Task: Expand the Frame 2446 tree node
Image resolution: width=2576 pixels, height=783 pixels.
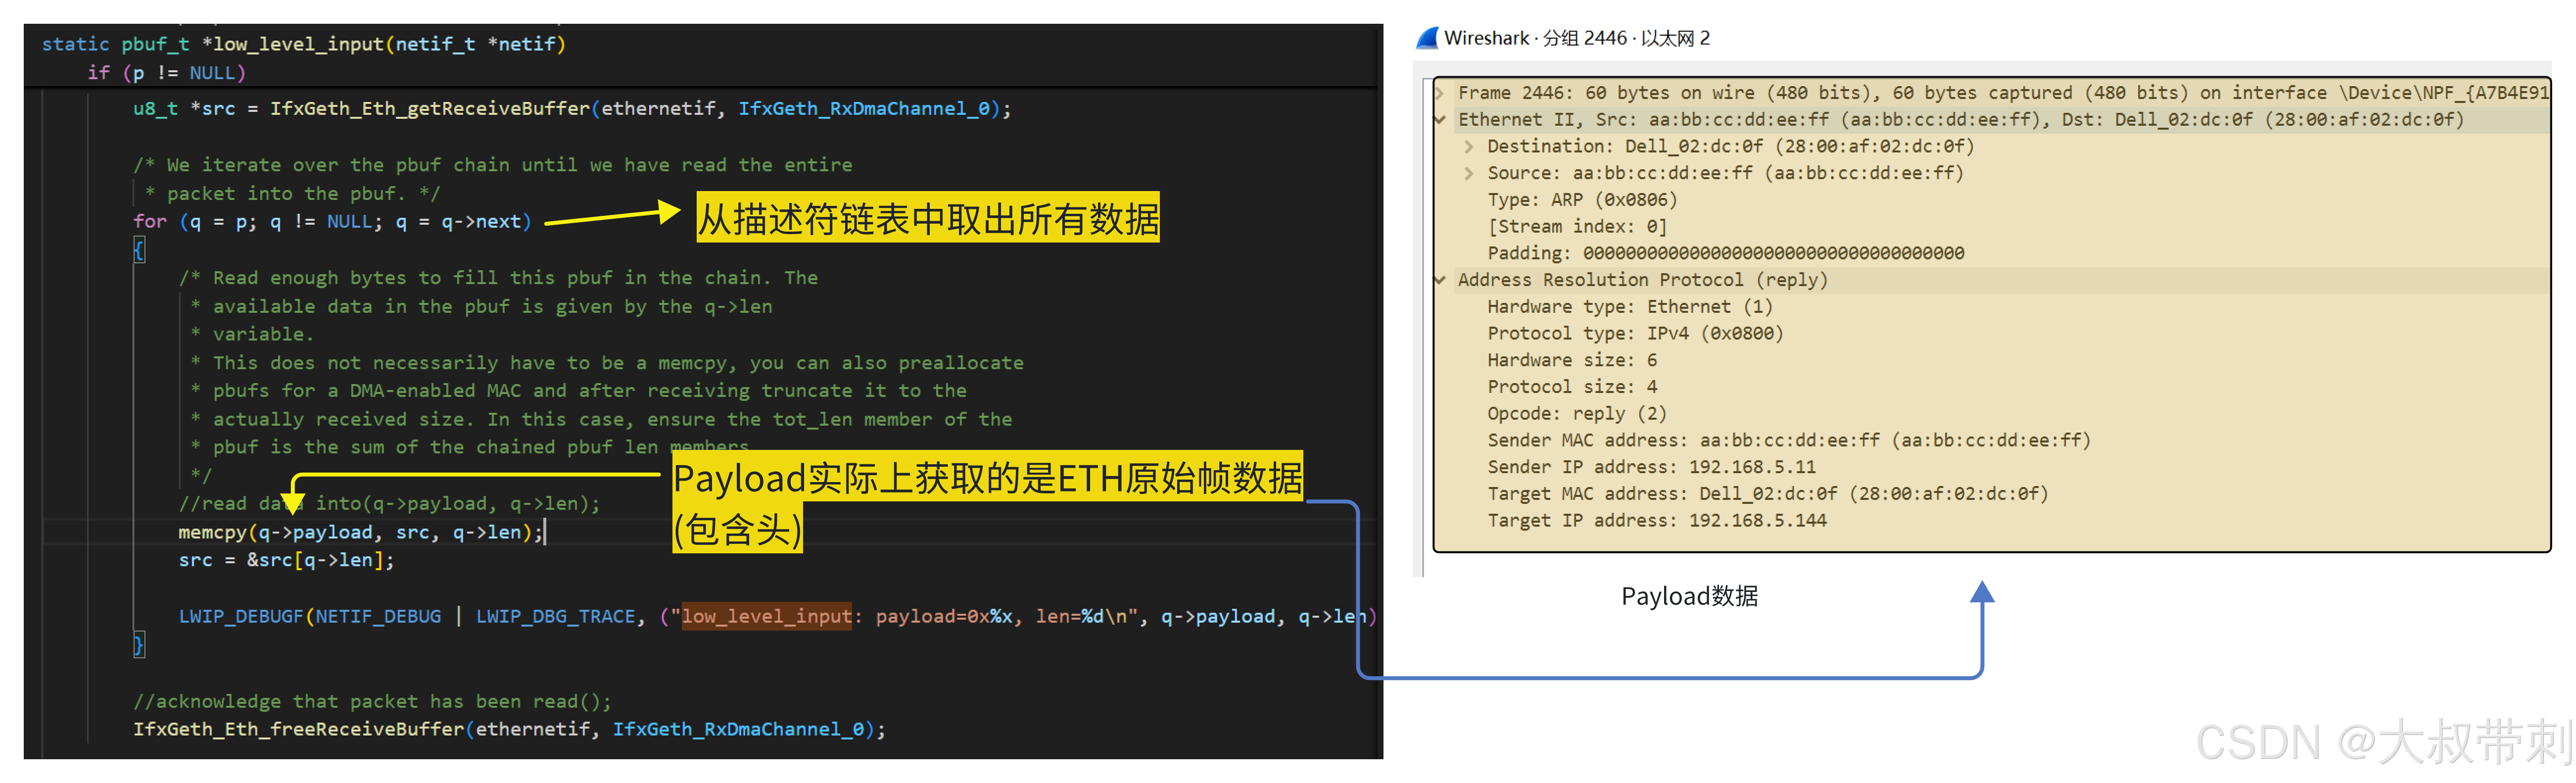Action: coord(1440,93)
